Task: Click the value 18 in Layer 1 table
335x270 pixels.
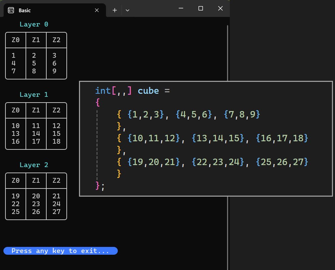Action: pyautogui.click(x=57, y=142)
